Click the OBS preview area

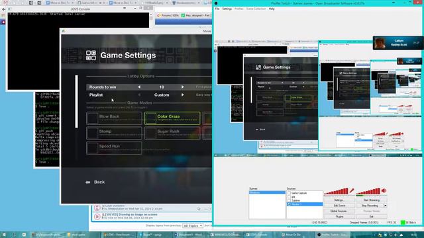pyautogui.click(x=318, y=98)
